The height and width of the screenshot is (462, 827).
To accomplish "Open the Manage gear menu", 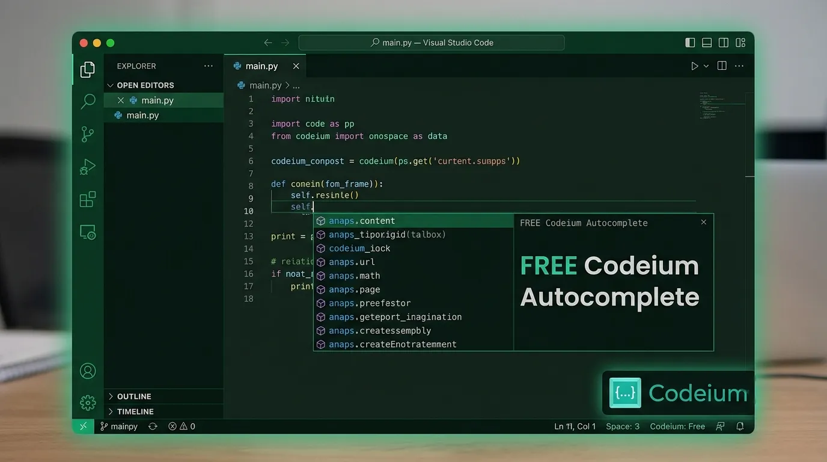I will pyautogui.click(x=88, y=402).
